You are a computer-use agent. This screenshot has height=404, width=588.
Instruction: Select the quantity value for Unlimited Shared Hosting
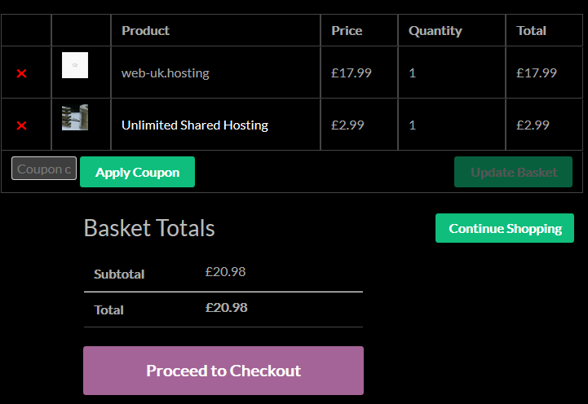(413, 125)
